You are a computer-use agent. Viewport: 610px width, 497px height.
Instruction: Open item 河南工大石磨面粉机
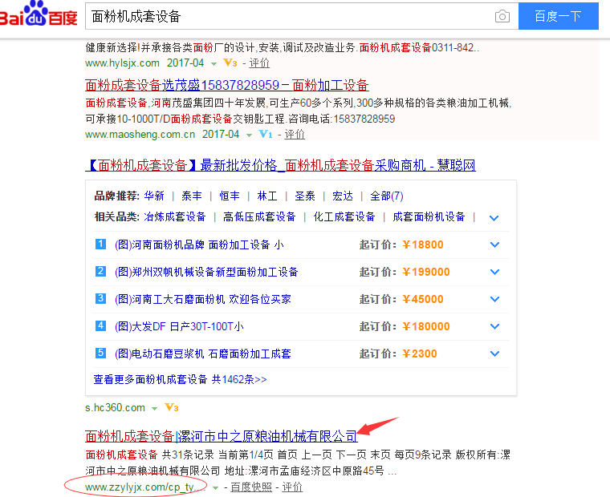pos(203,299)
